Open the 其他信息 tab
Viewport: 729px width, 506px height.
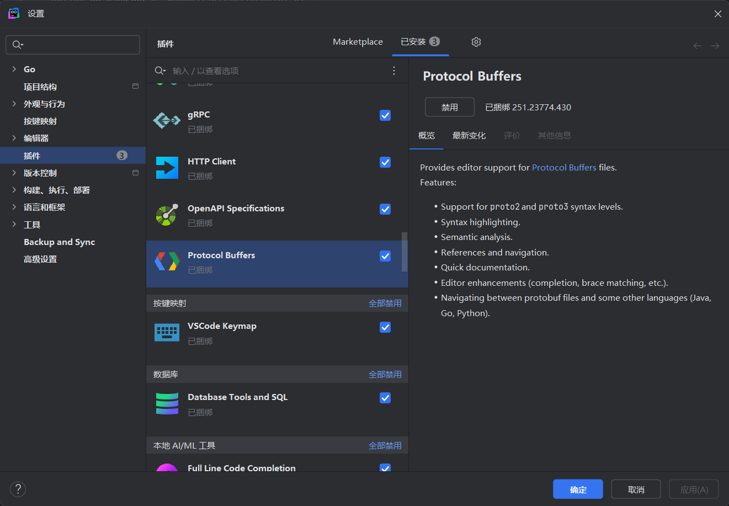(555, 136)
